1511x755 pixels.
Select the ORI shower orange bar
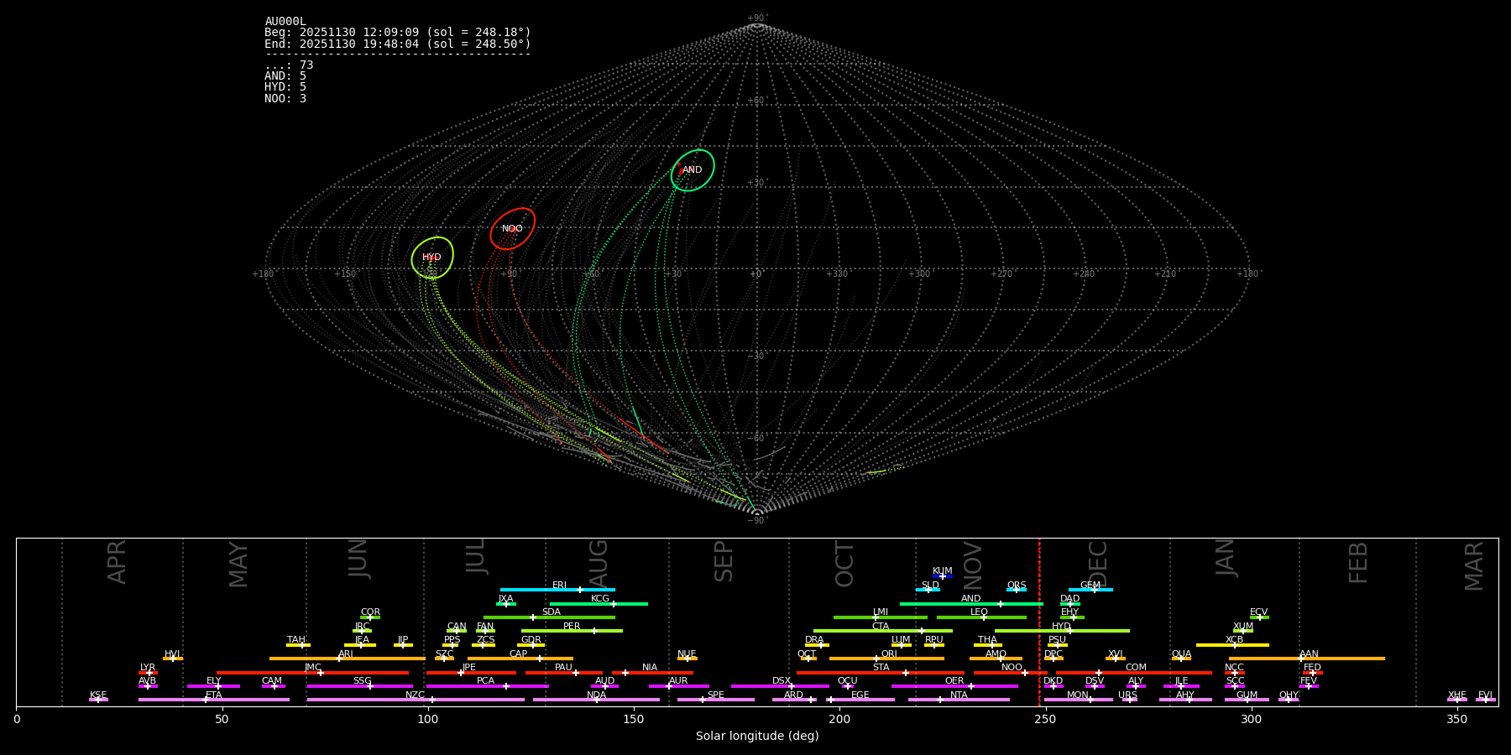click(x=886, y=659)
